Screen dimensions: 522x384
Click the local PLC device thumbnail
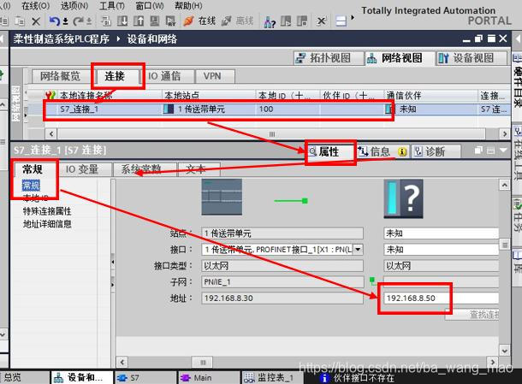pos(222,197)
